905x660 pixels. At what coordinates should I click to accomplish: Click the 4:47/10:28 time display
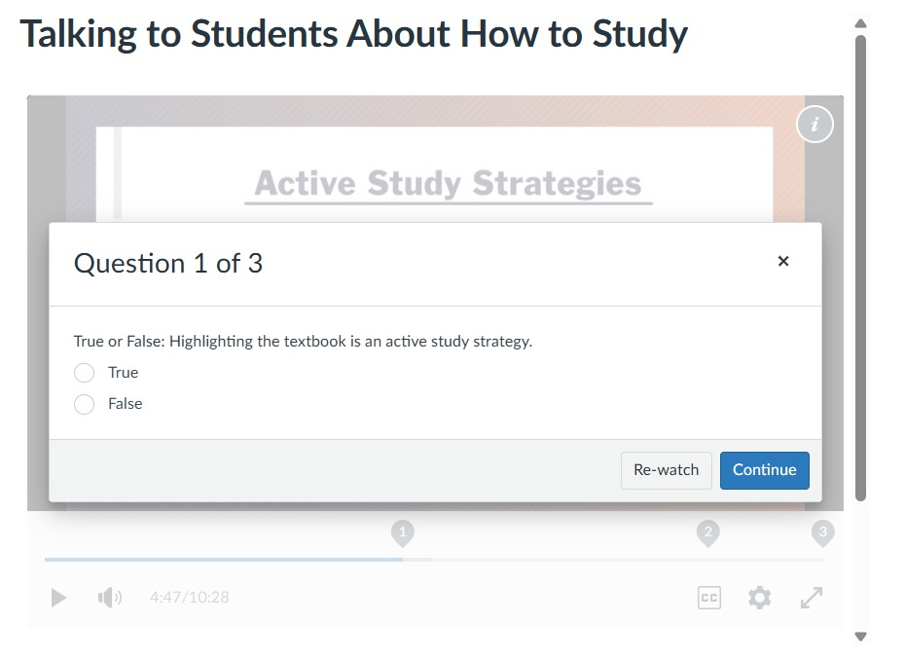(190, 597)
